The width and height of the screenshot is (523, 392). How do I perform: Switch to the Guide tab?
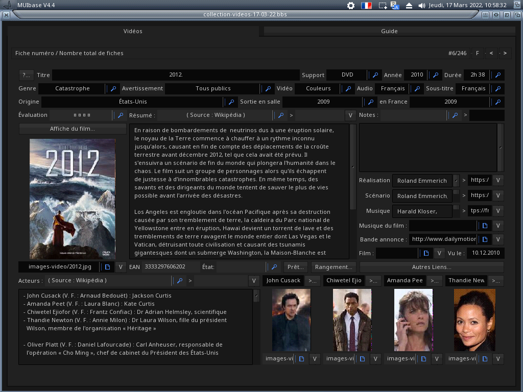[389, 31]
